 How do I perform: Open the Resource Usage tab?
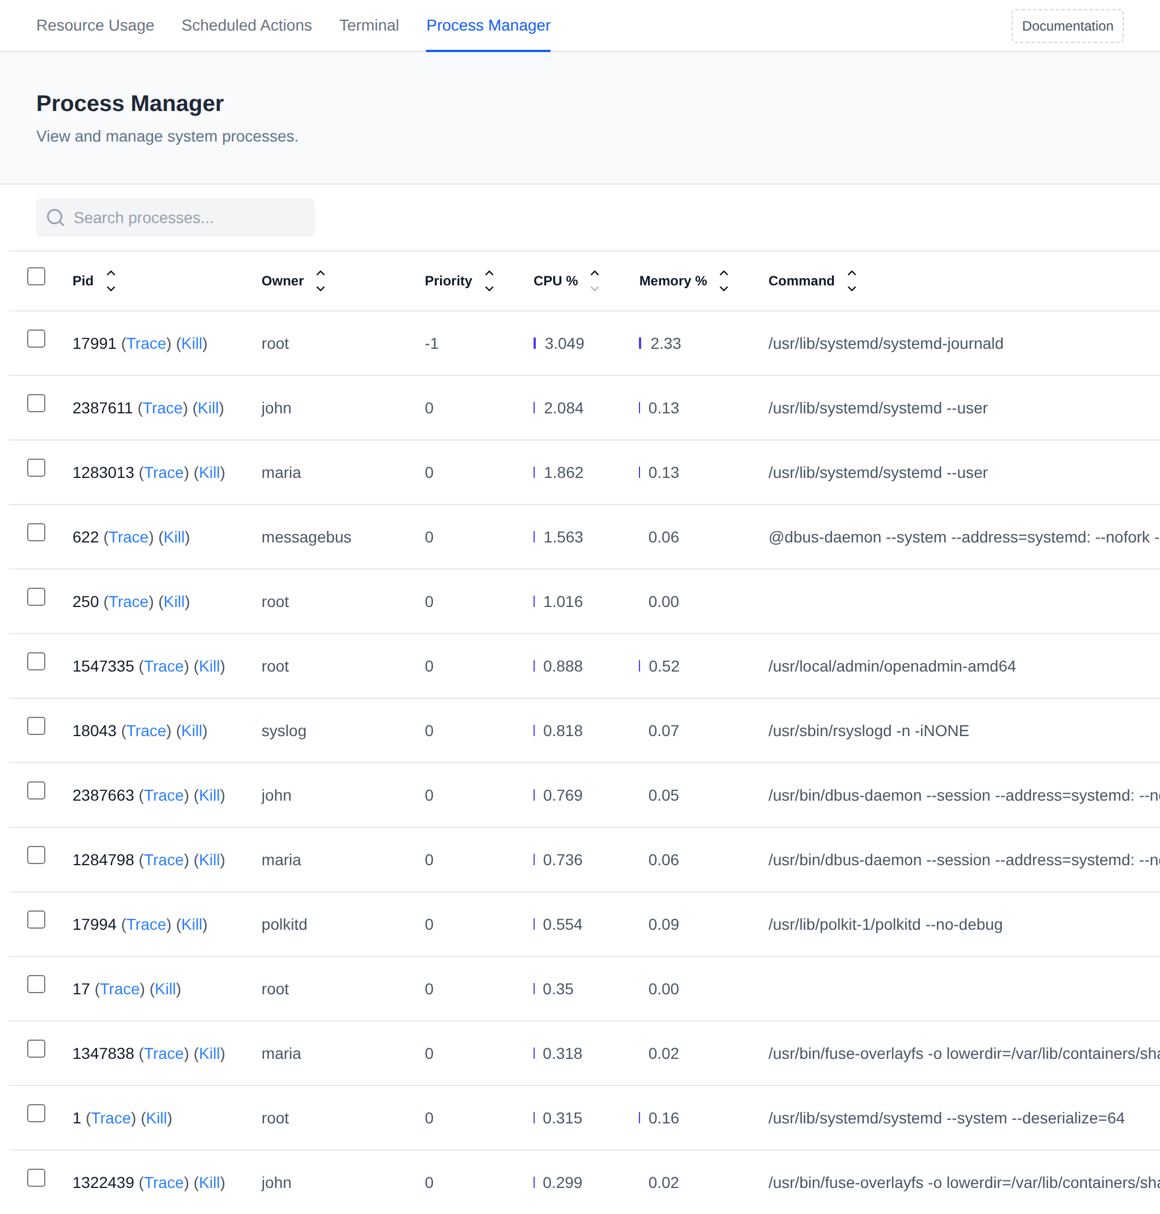tap(95, 25)
